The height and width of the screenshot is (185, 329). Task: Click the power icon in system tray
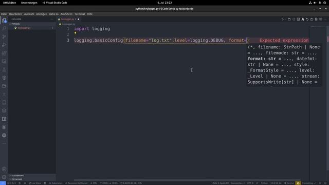point(324,3)
